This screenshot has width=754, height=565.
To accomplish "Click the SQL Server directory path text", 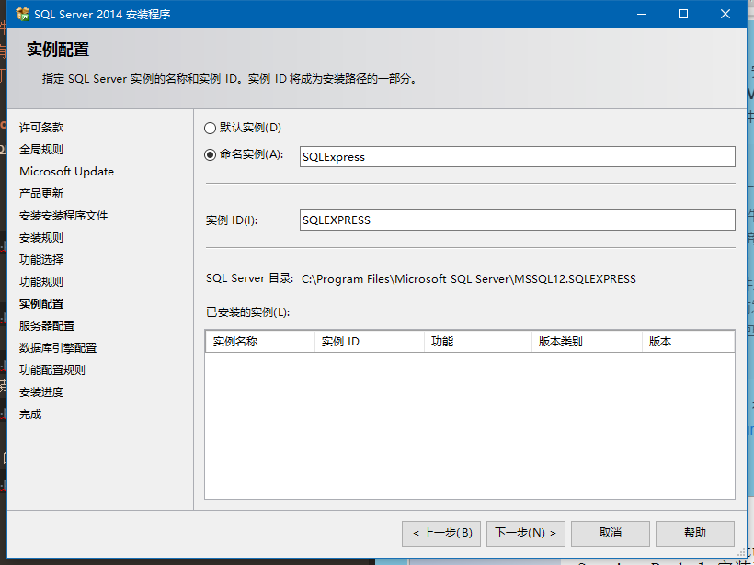I will pyautogui.click(x=469, y=279).
